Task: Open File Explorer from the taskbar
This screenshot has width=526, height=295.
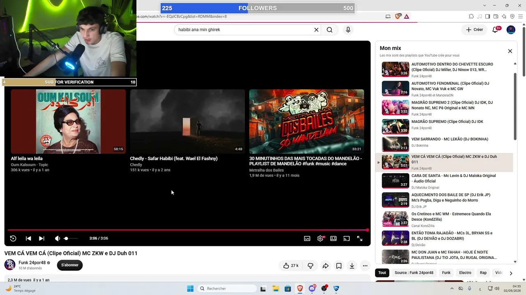Action: [275, 288]
